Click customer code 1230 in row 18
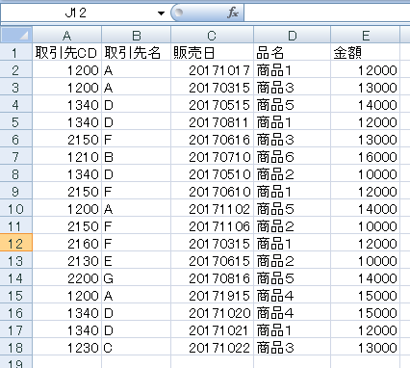The height and width of the screenshot is (368, 410). [67, 348]
